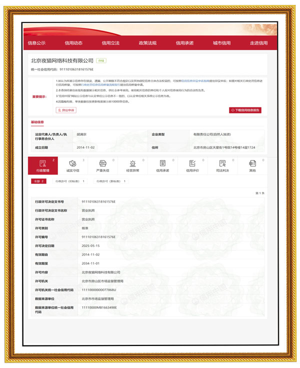Image resolution: width=300 pixels, height=368 pixels.
Task: Navigate to 政策法规 section
Action: [x=147, y=43]
